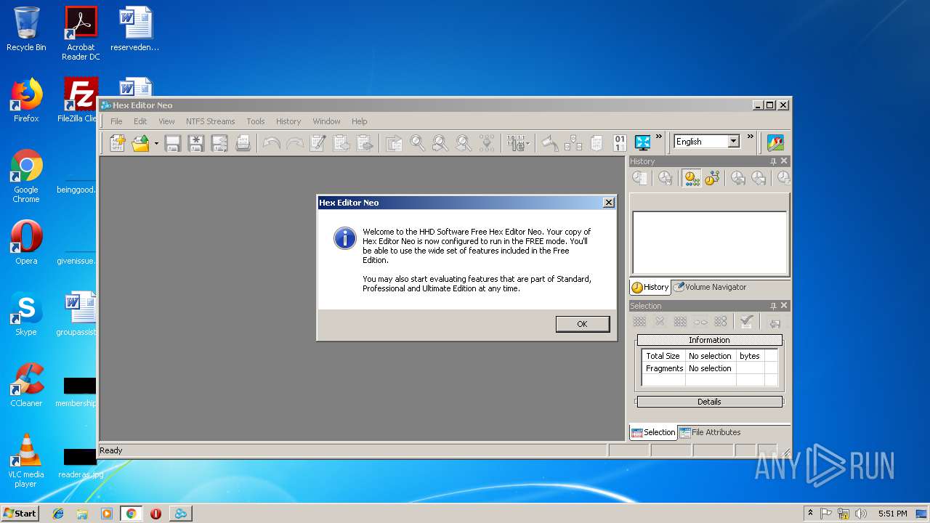Viewport: 930px width, 523px height.
Task: Click the Find magnifier icon
Action: pyautogui.click(x=417, y=143)
